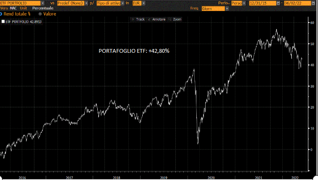Select the Valore radio option
318x180 pixels.
pyautogui.click(x=40, y=14)
